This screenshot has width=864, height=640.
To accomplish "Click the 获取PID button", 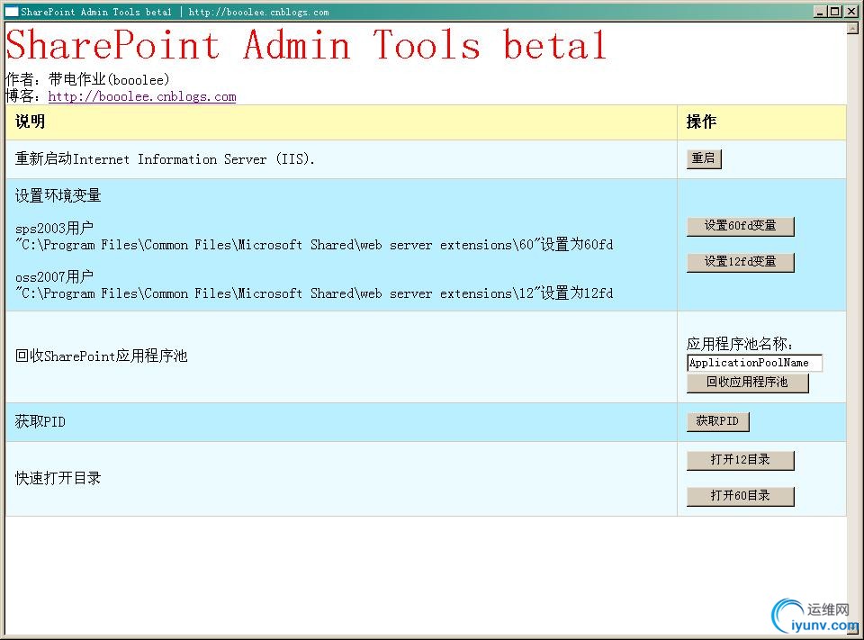I will (717, 421).
